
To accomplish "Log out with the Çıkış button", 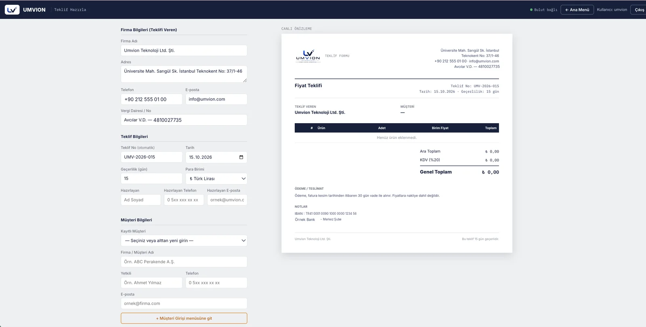I will (x=639, y=10).
